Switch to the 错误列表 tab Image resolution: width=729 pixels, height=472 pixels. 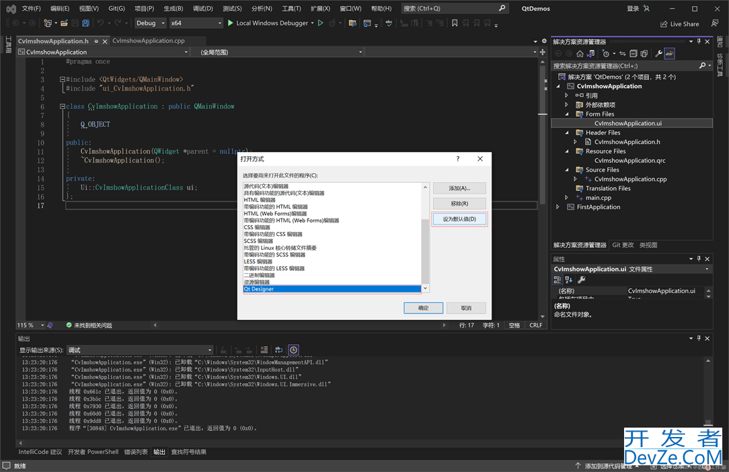136,452
